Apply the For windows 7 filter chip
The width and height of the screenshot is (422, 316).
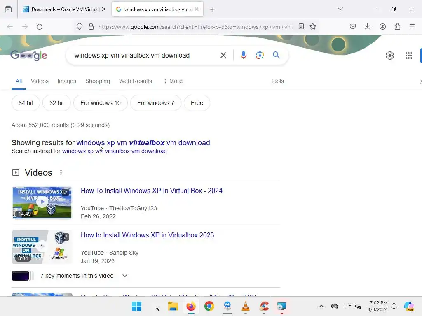(x=155, y=103)
